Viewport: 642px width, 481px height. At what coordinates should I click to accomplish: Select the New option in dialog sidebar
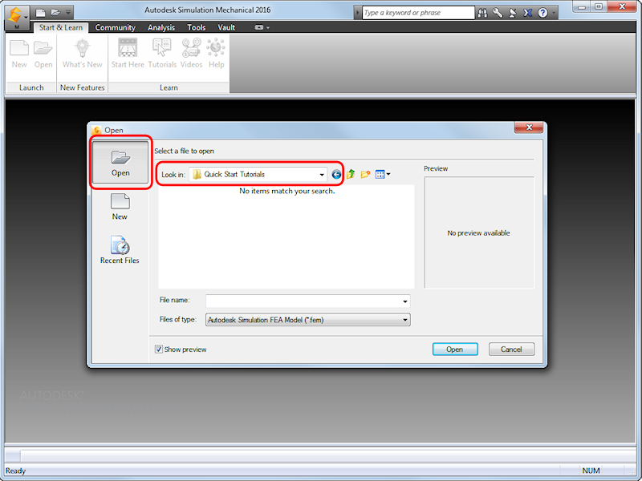coord(120,207)
